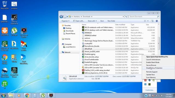Click the uTorrent tray icon in overflow
175x98 pixels.
coord(154,80)
